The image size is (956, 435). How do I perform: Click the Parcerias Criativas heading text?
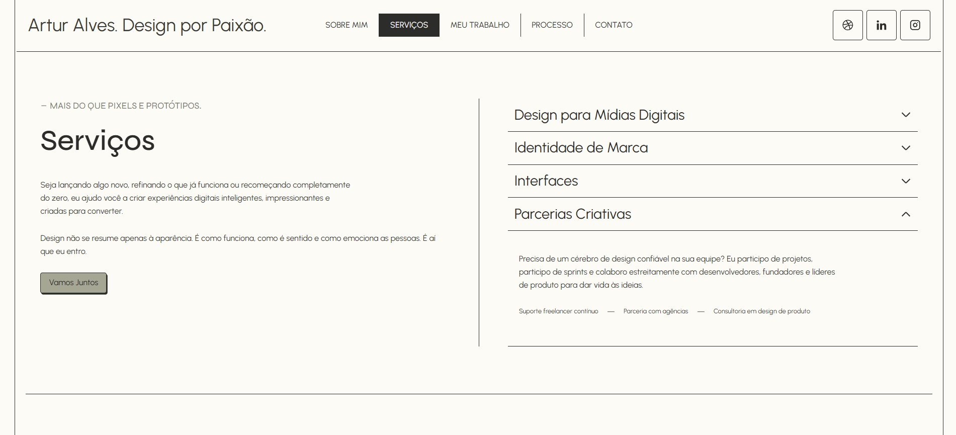572,214
